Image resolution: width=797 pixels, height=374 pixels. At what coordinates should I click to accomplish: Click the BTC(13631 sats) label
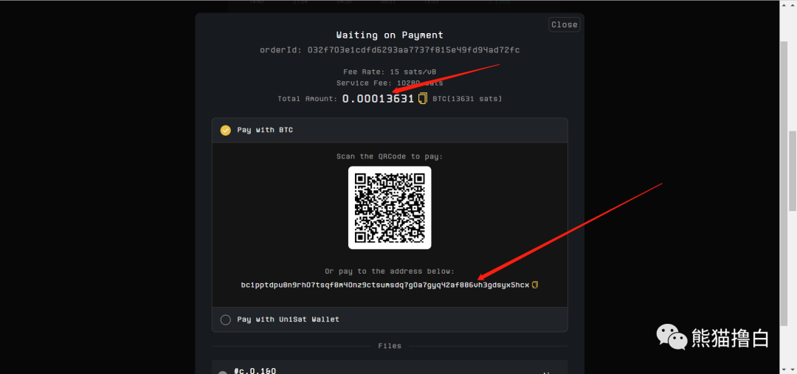pos(467,99)
